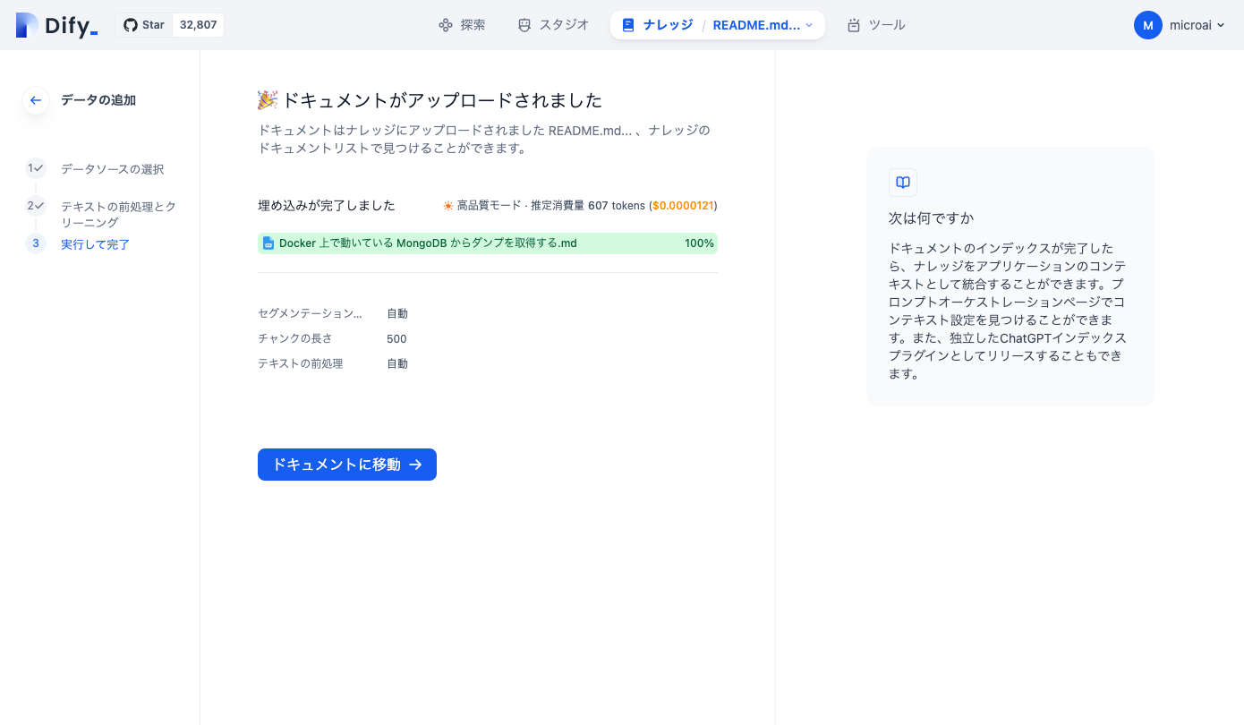Click the chevron beside microai
Viewport: 1244px width, 725px height.
(1221, 26)
